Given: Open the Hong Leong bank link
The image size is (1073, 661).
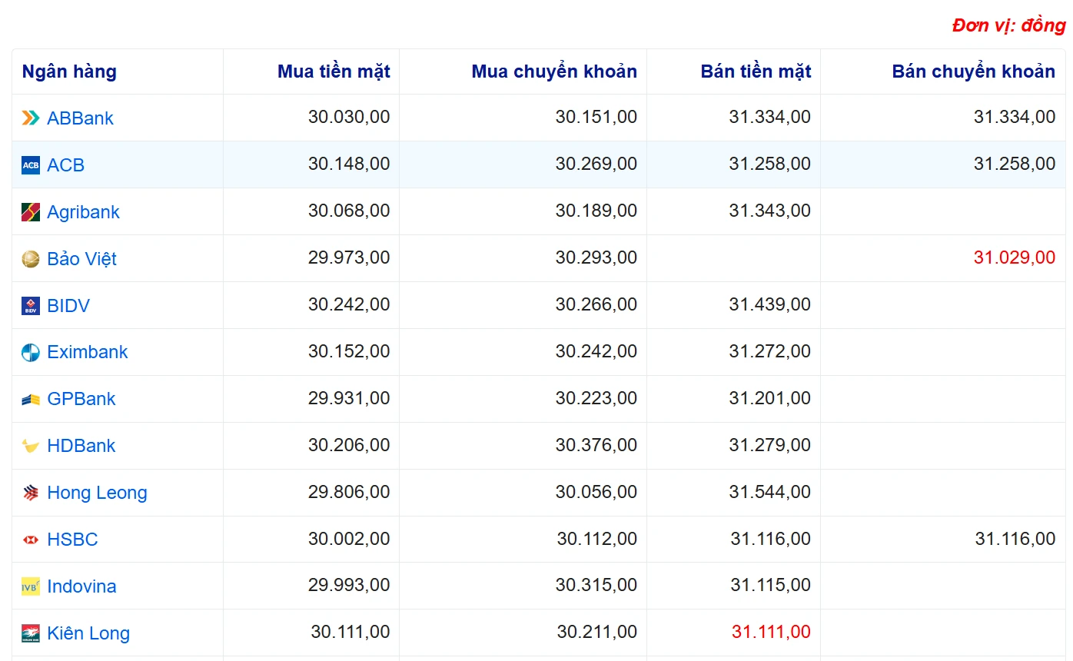Looking at the screenshot, I should (x=97, y=493).
